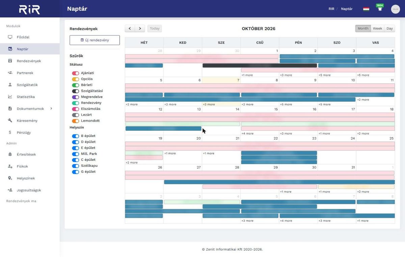Toggle the B épület location filter
405x257 pixels.
pos(76,136)
